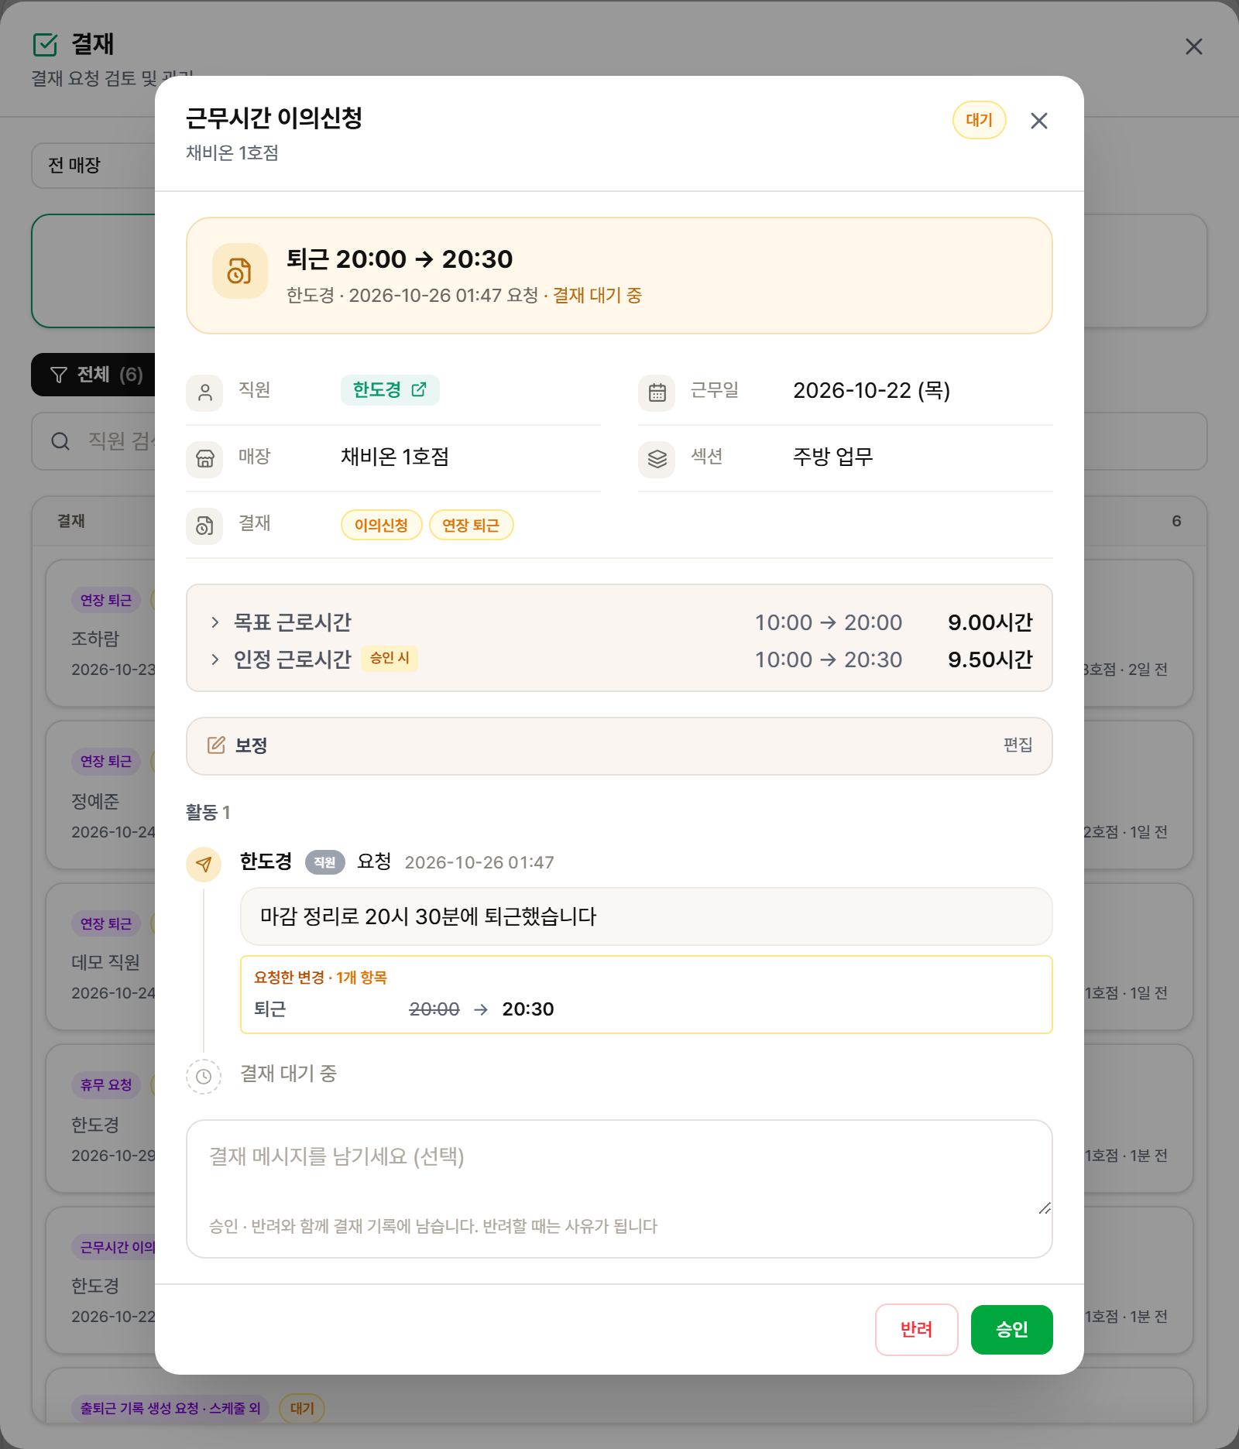1239x1449 pixels.
Task: Click the 근무일 value 2026-10-22 (목)
Action: (871, 390)
